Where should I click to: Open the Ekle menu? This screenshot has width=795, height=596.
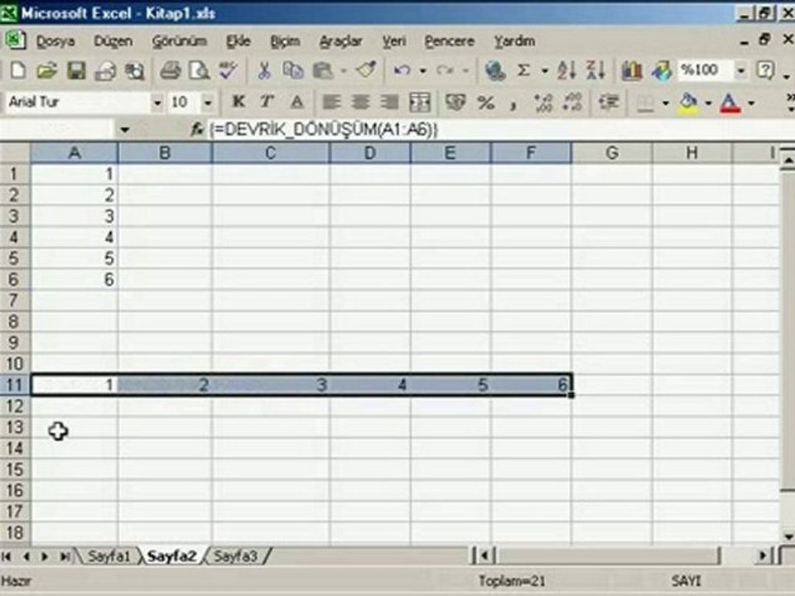tap(238, 41)
